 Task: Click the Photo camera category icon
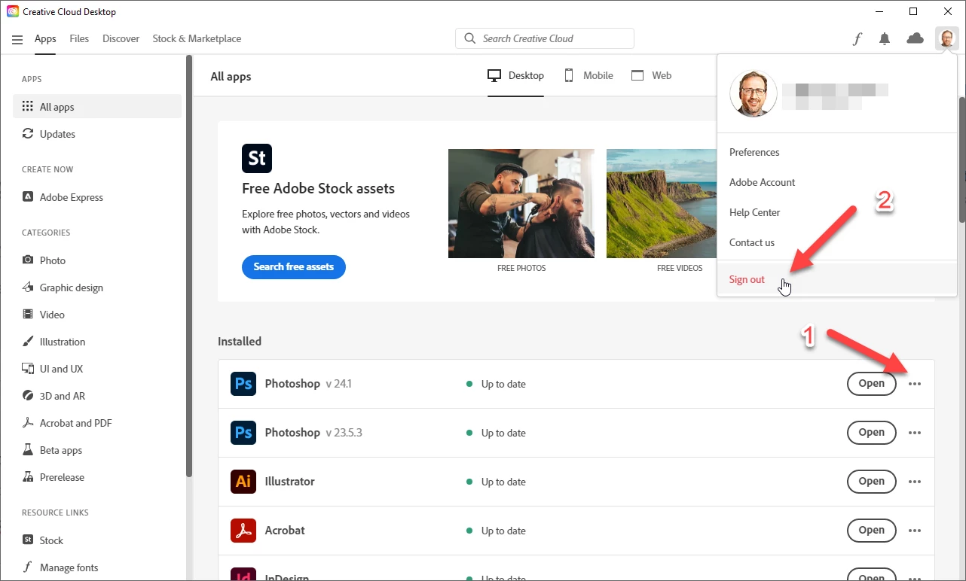click(28, 260)
